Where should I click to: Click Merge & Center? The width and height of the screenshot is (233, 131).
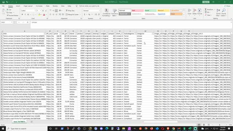pyautogui.click(x=72, y=15)
